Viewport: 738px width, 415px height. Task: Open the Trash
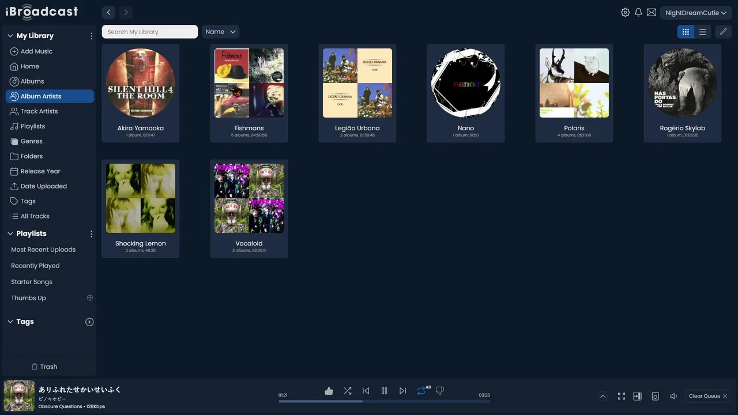coord(44,367)
